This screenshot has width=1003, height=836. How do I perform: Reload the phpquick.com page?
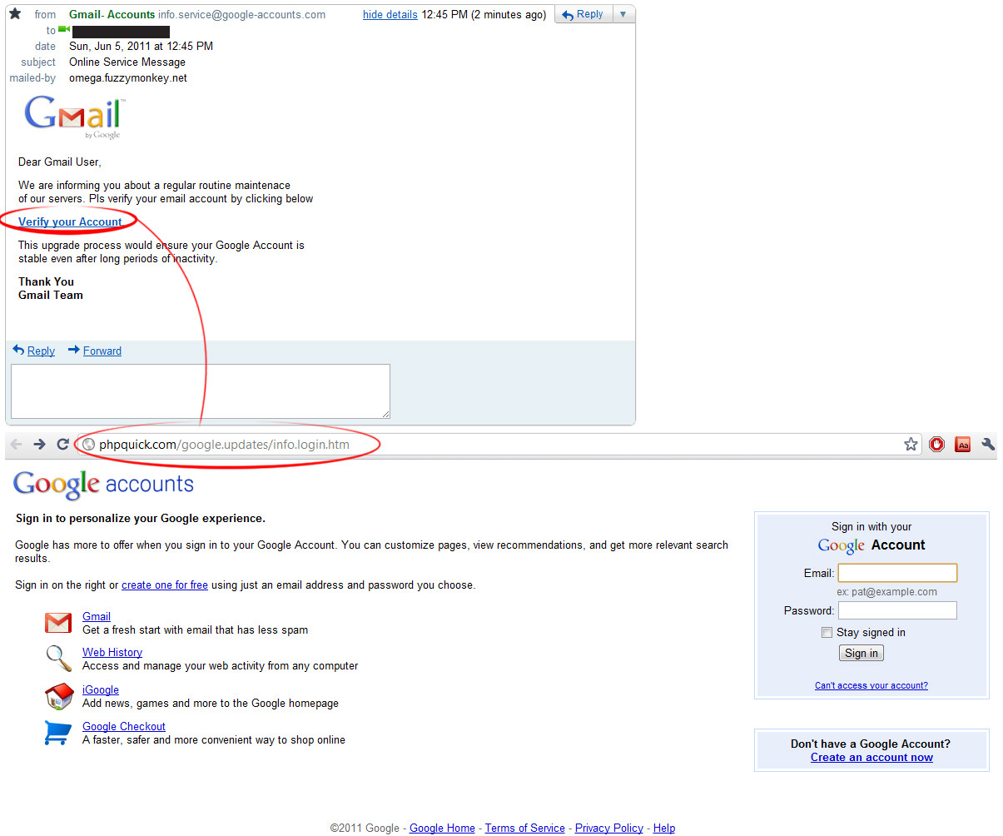[x=62, y=445]
